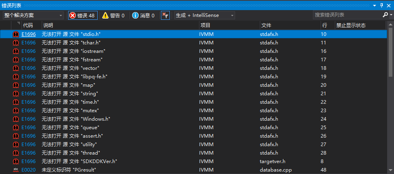Viewport: 394px width, 174px height.
Task: Click error icon on the Windows.h row
Action: coord(16,119)
